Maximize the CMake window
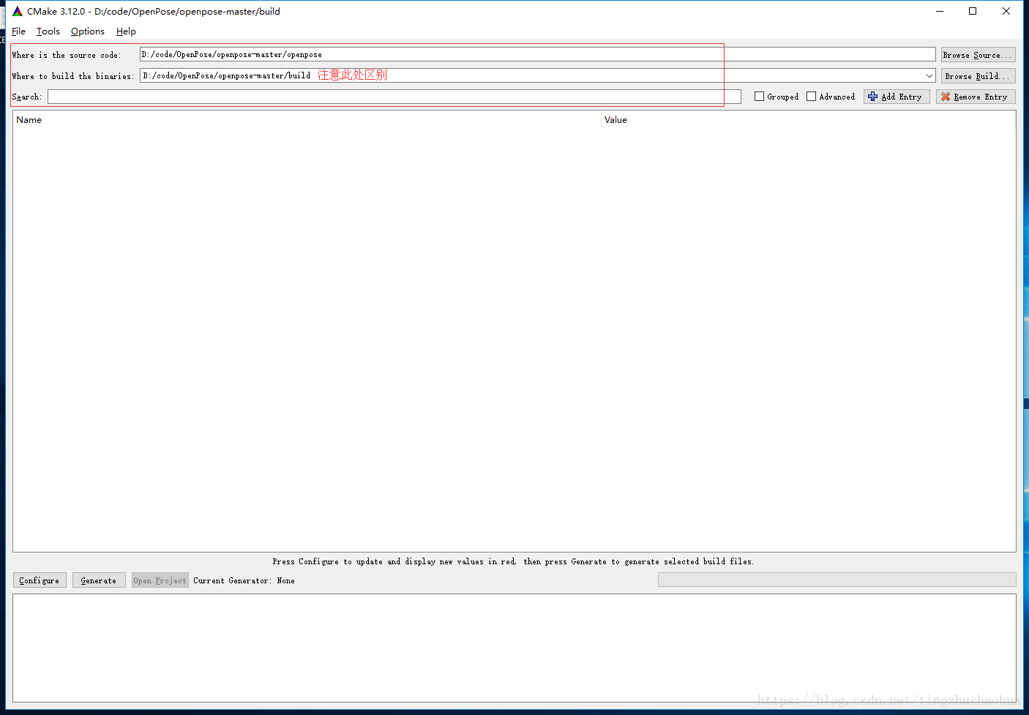The image size is (1029, 715). point(973,11)
